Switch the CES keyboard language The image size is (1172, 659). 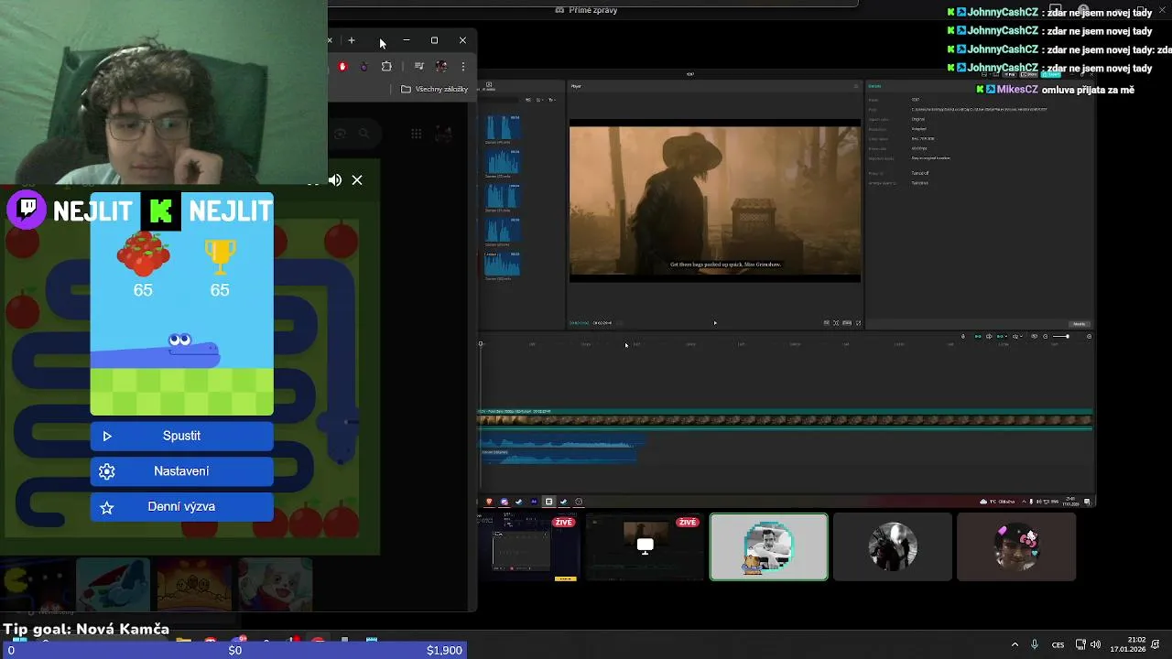coord(1058,644)
